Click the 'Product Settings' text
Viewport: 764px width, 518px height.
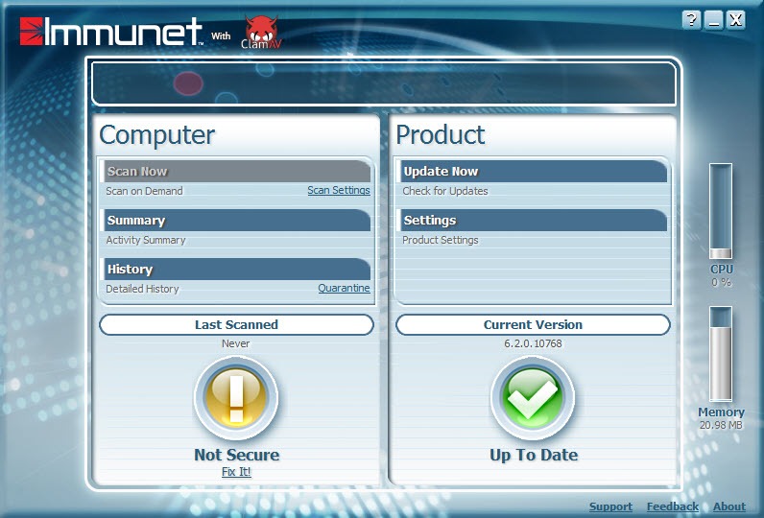click(x=440, y=240)
